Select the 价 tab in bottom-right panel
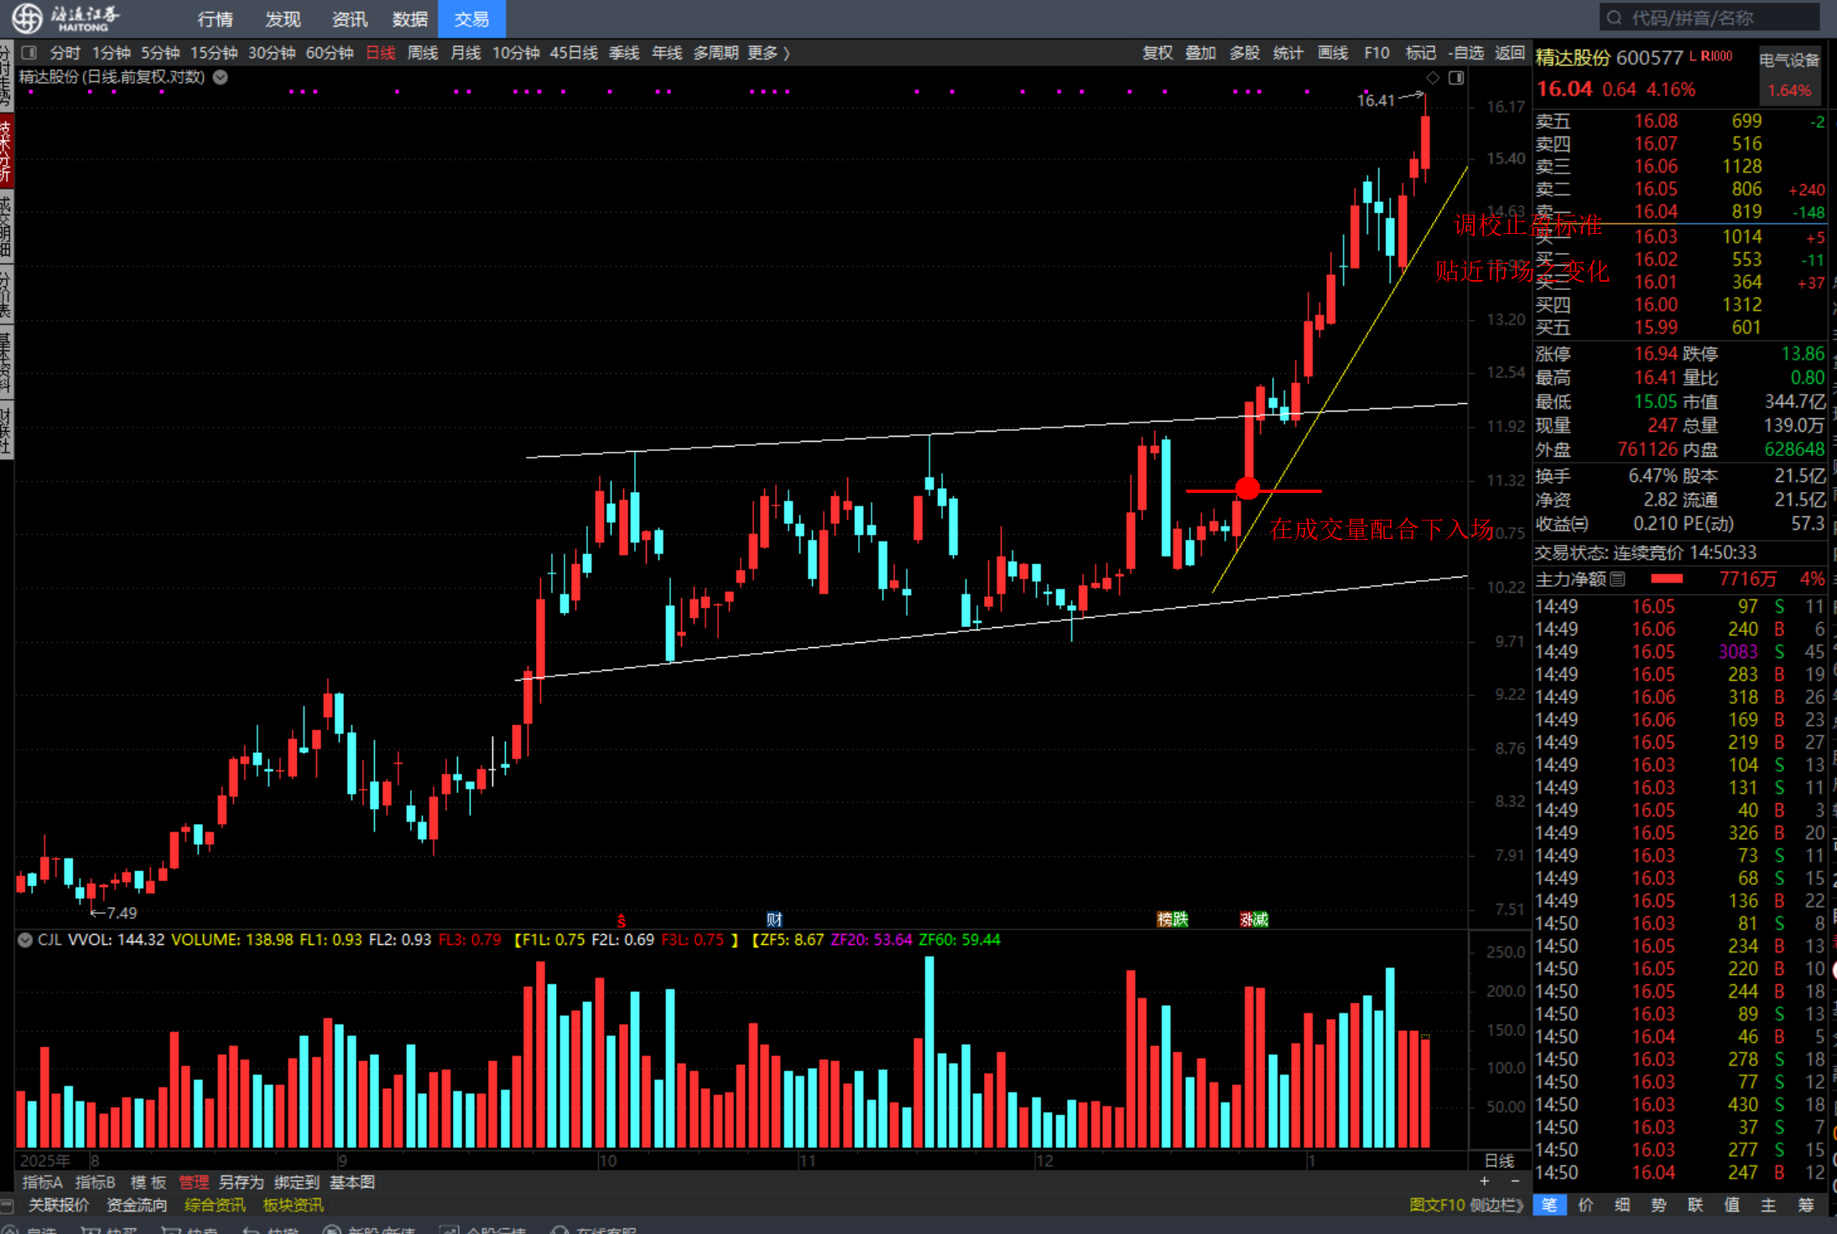This screenshot has width=1837, height=1234. (1585, 1205)
